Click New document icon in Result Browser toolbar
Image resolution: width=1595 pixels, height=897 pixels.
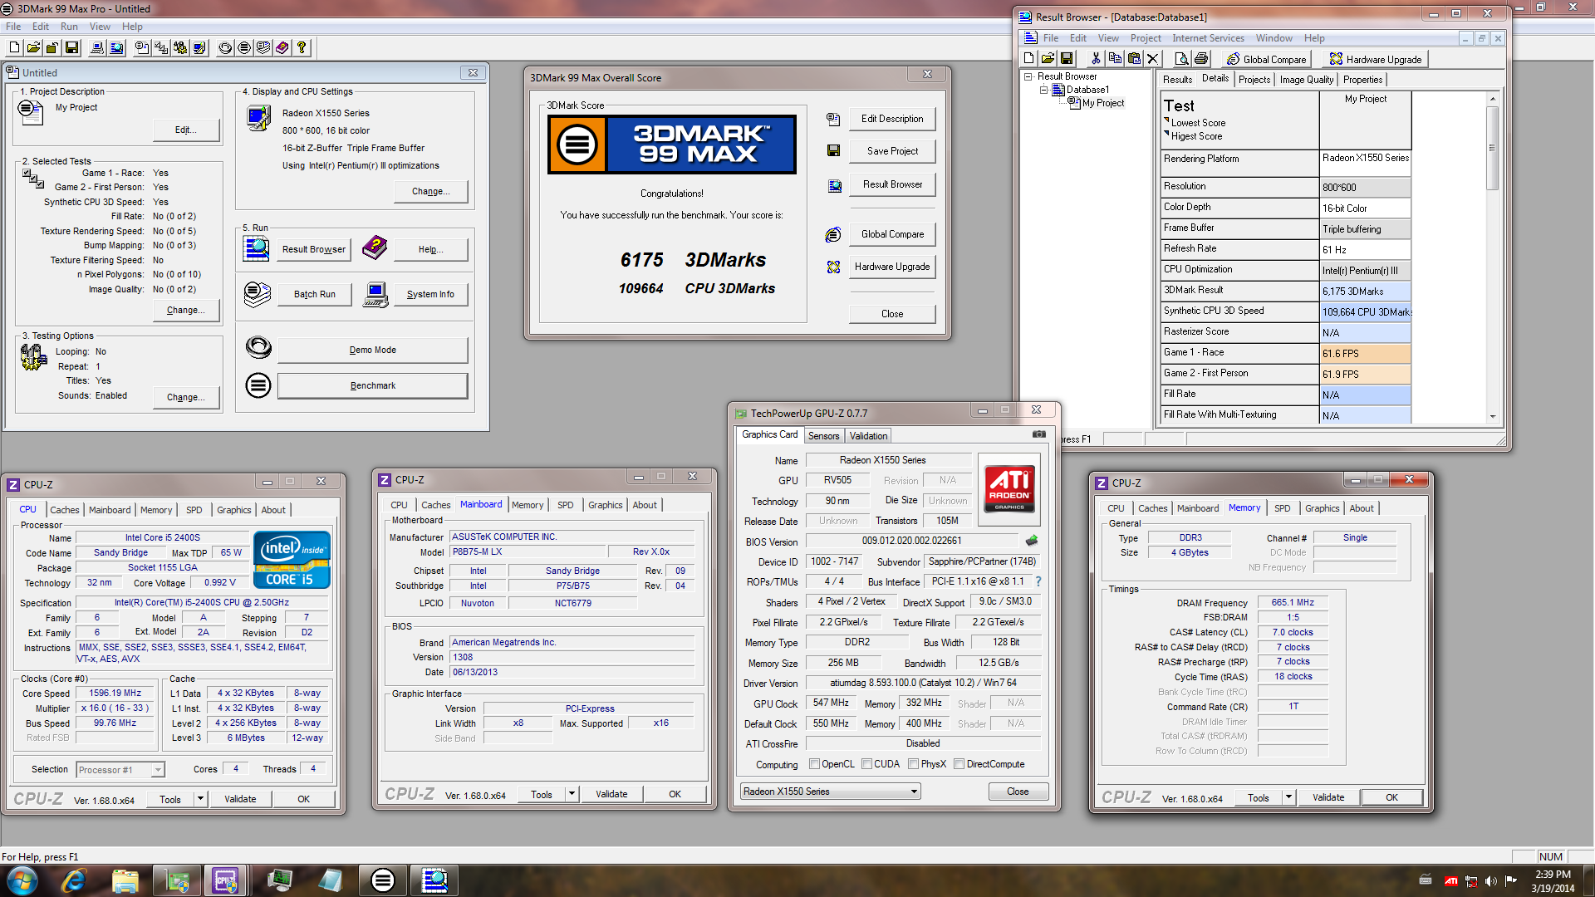click(x=1029, y=59)
